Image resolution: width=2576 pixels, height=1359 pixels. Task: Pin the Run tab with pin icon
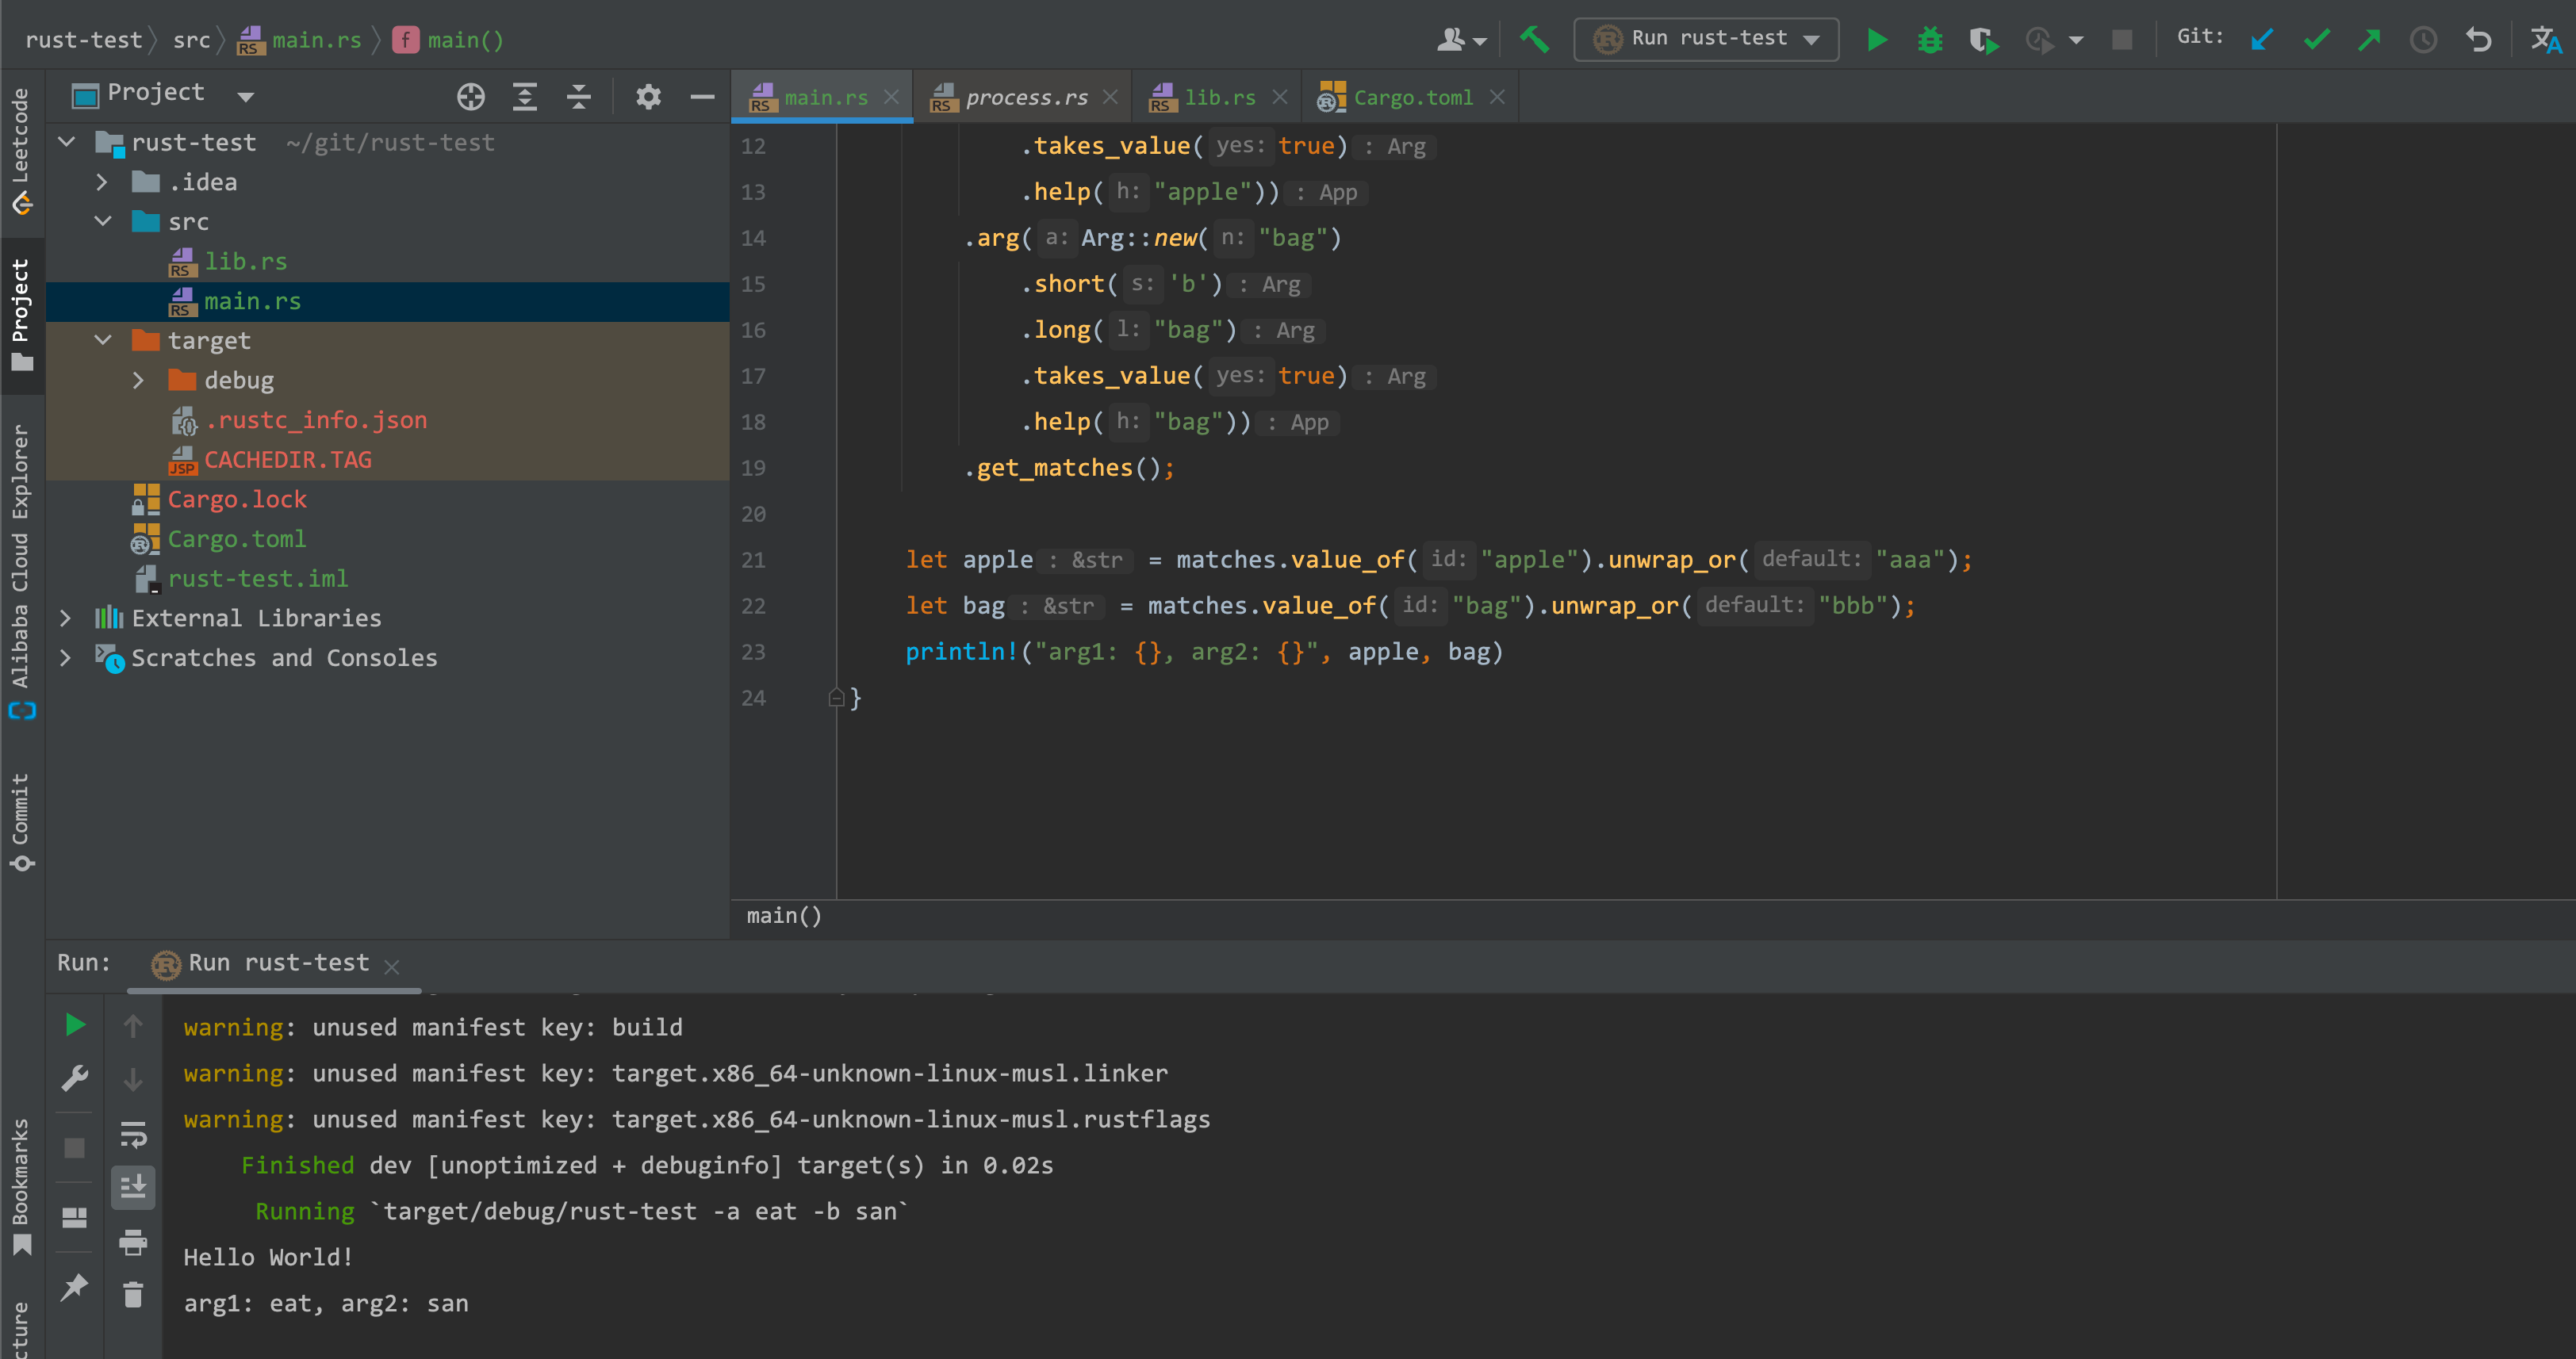[74, 1287]
